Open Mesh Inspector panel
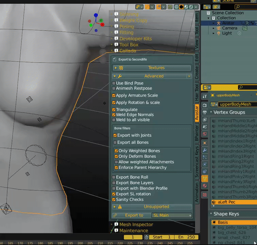 136,224
